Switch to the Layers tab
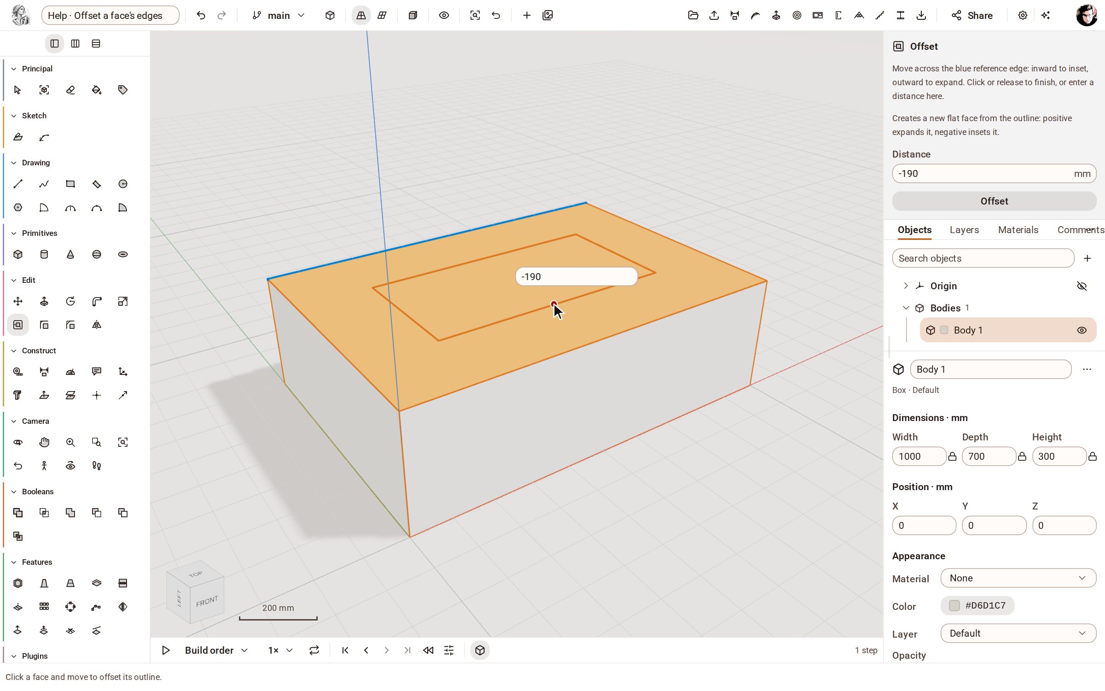1105x691 pixels. [x=964, y=230]
